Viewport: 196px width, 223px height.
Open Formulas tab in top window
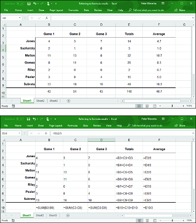pos(73,10)
